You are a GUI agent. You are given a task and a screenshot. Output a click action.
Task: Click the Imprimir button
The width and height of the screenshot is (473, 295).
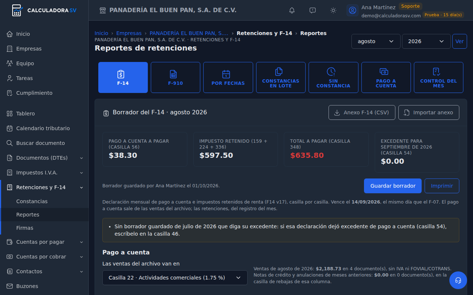coord(442,186)
